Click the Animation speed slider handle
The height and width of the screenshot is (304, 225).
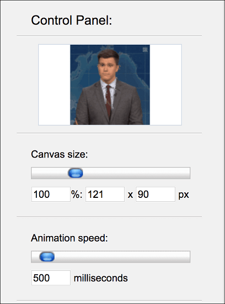(x=47, y=256)
